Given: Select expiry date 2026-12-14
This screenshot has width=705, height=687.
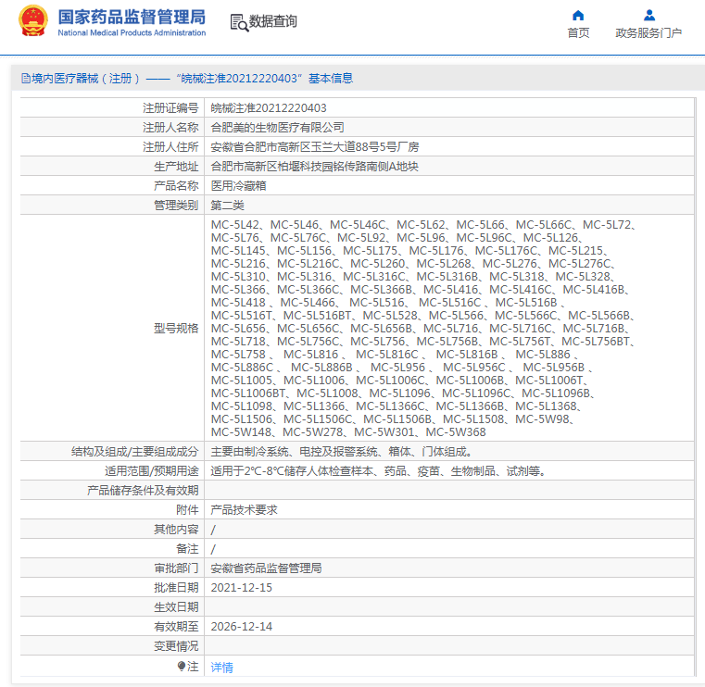Looking at the screenshot, I should point(242,627).
